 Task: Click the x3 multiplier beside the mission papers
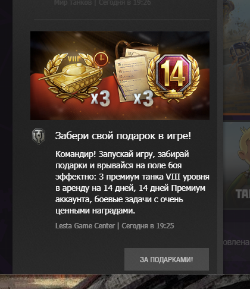point(143,98)
